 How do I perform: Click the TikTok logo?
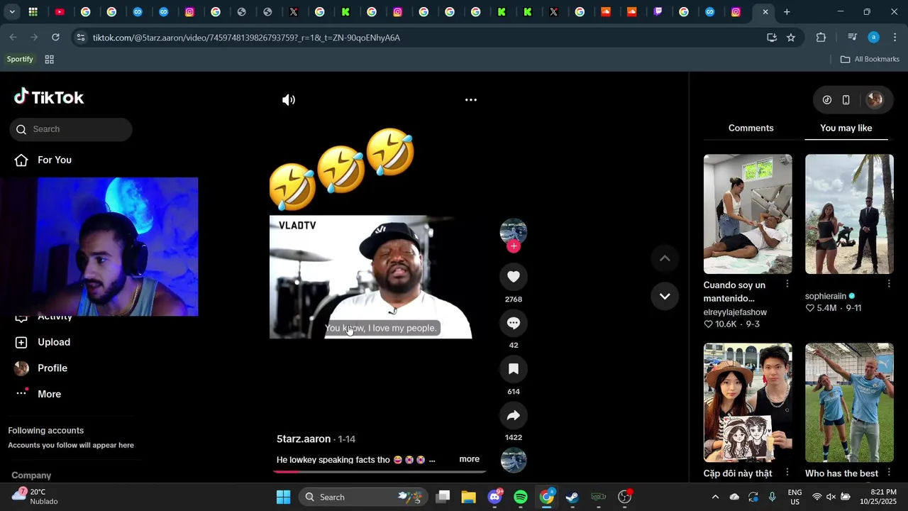coord(49,97)
